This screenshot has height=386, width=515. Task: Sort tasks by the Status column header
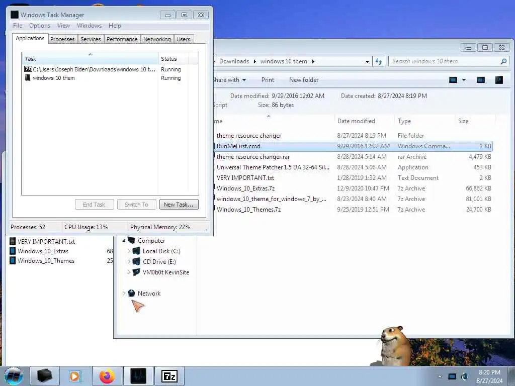(173, 58)
